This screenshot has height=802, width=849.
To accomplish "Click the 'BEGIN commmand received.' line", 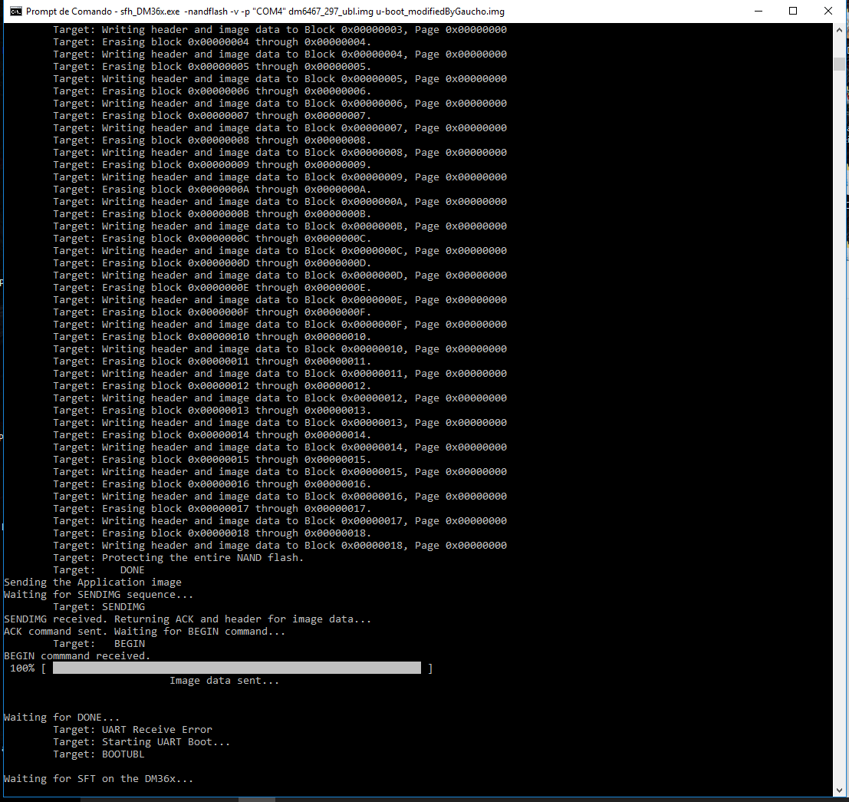I will (77, 655).
